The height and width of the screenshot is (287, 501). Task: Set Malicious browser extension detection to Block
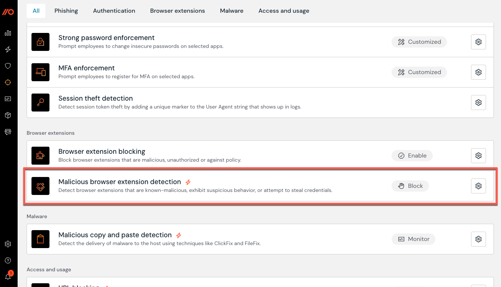(x=410, y=186)
